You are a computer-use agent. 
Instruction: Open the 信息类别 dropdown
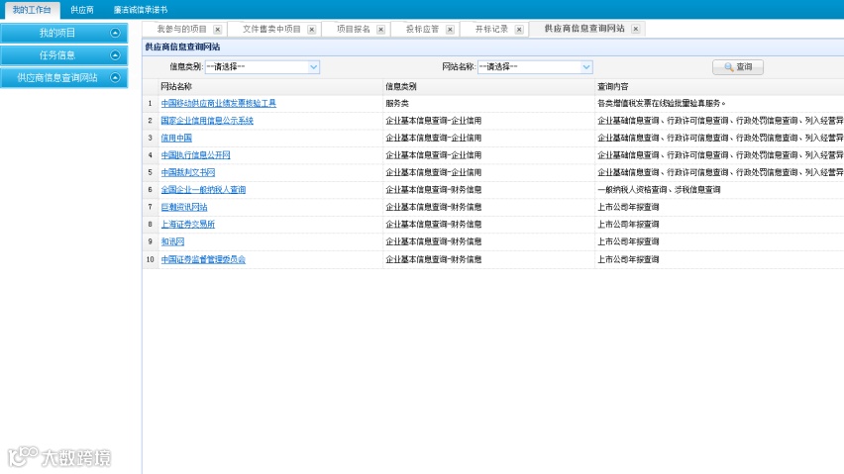(313, 67)
